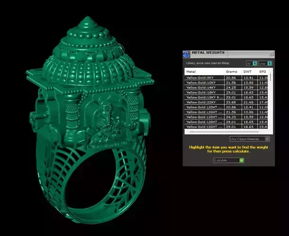Click SPG value in Yellow Gold:22KY row
Screen dimensions: 289x236
pyautogui.click(x=263, y=102)
